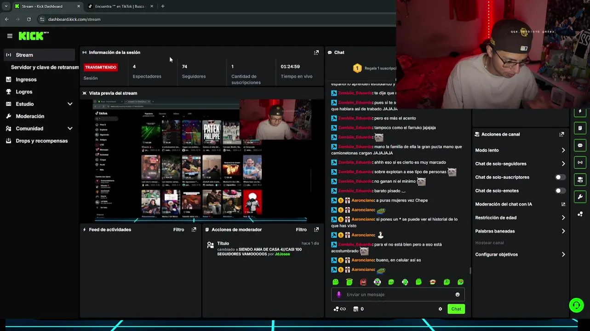Click the Kick logo
The image size is (590, 331).
[33, 36]
